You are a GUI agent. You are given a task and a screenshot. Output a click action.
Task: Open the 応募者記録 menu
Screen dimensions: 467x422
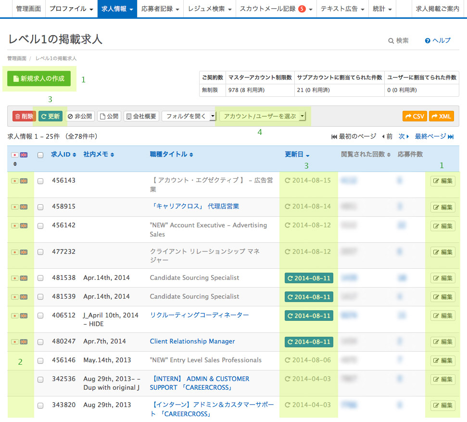[x=160, y=9]
